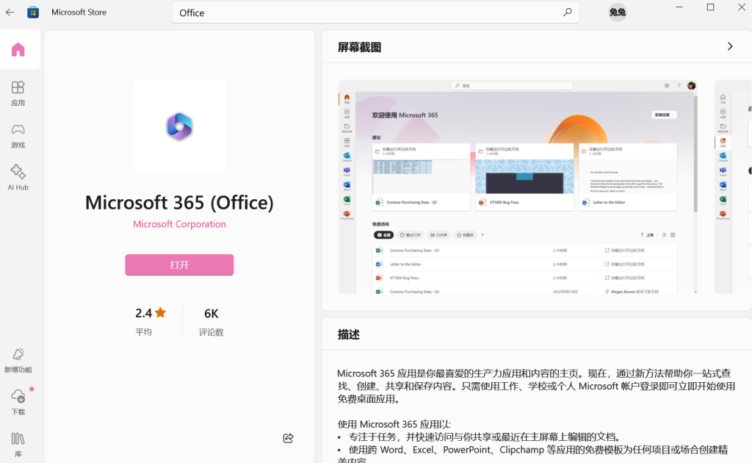
Task: Minimize the Microsoft Store window
Action: (679, 7)
